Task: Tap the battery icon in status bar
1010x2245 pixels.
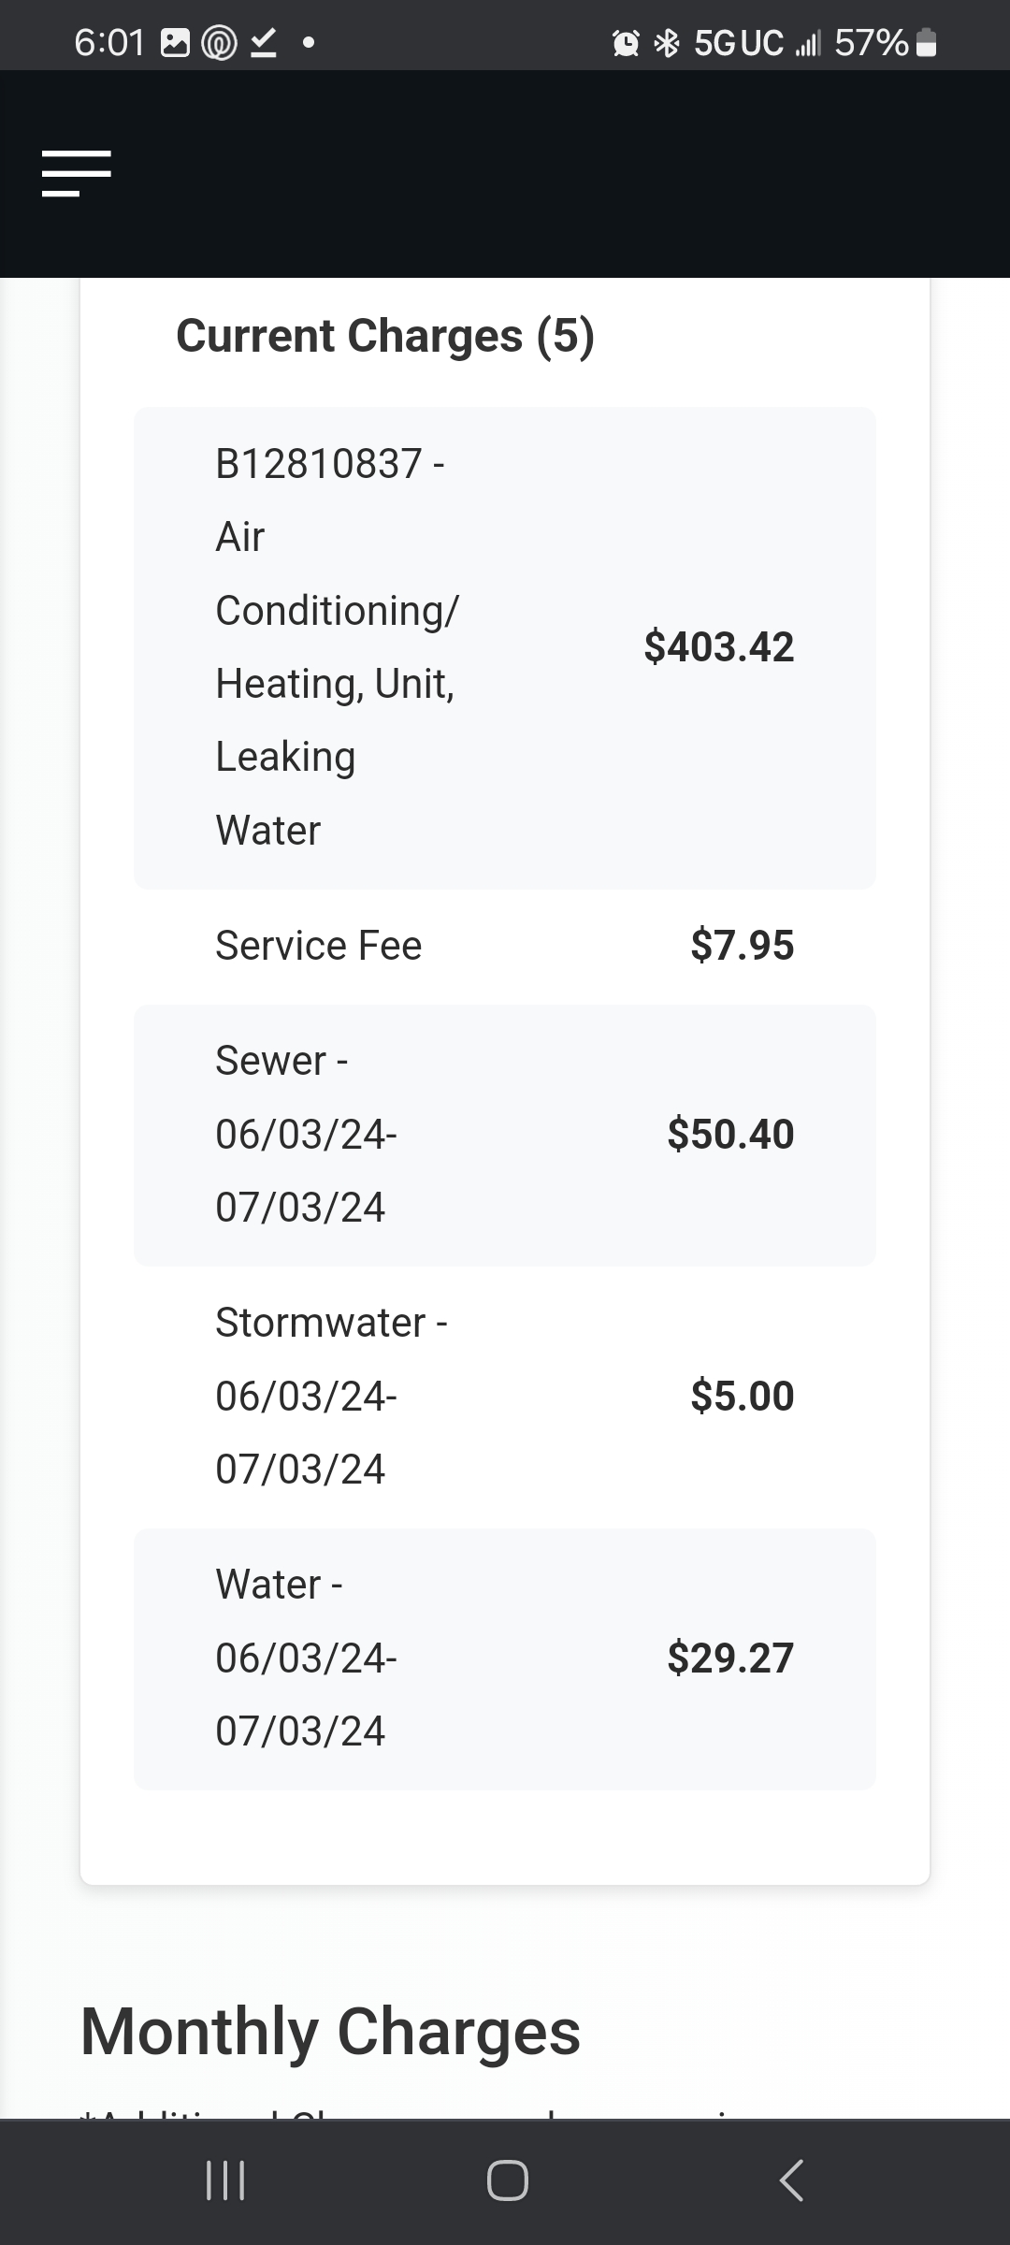Action: pyautogui.click(x=926, y=43)
